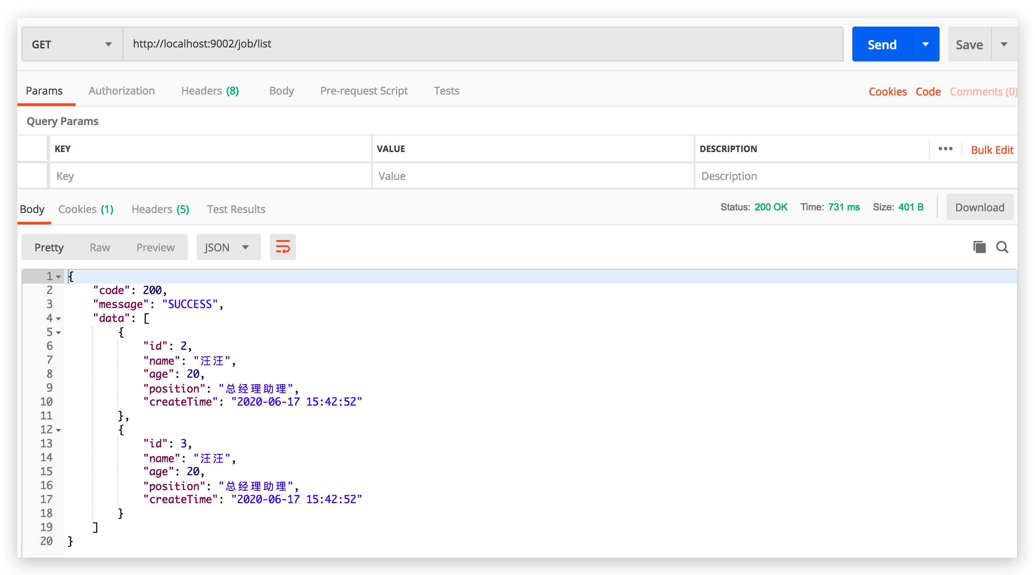Screen dimensions: 1035x575
Task: Click the blue Send button
Action: (882, 44)
